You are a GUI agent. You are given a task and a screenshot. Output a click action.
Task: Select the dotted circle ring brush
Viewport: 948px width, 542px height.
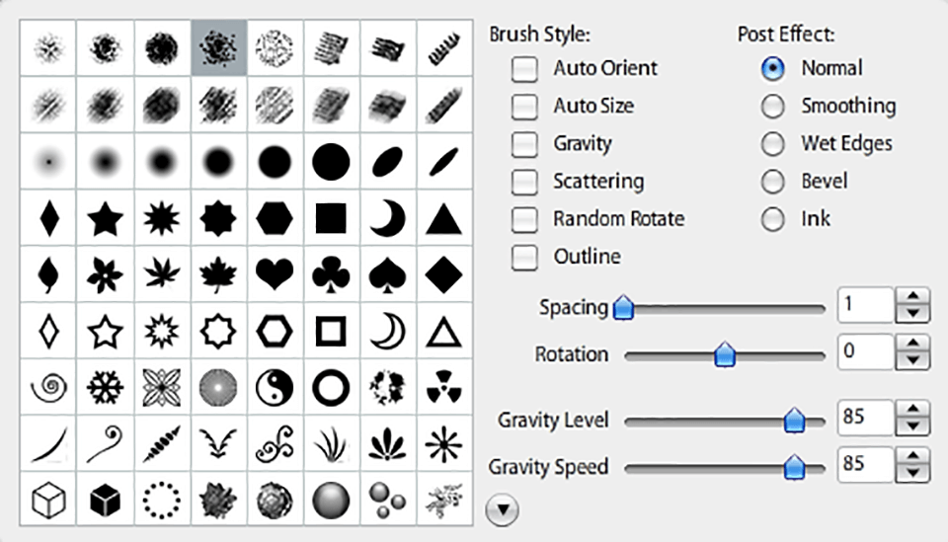click(x=161, y=501)
